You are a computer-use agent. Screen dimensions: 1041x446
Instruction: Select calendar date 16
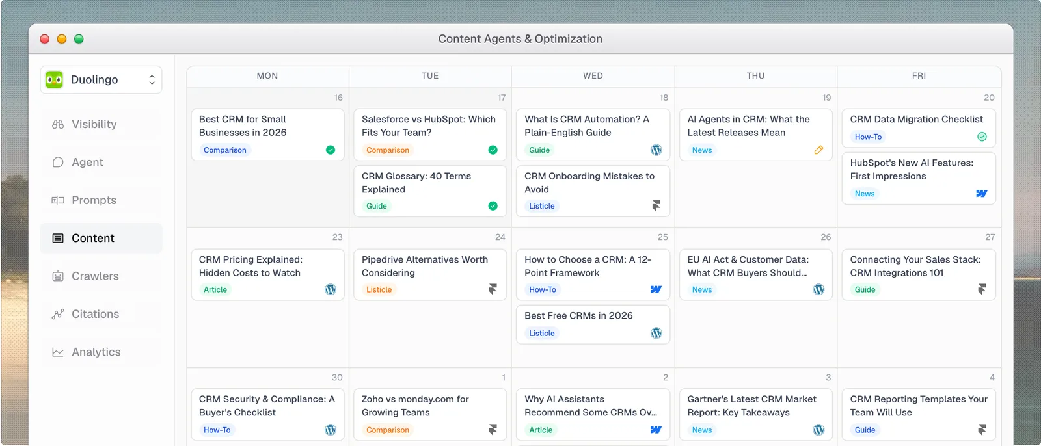click(x=338, y=98)
